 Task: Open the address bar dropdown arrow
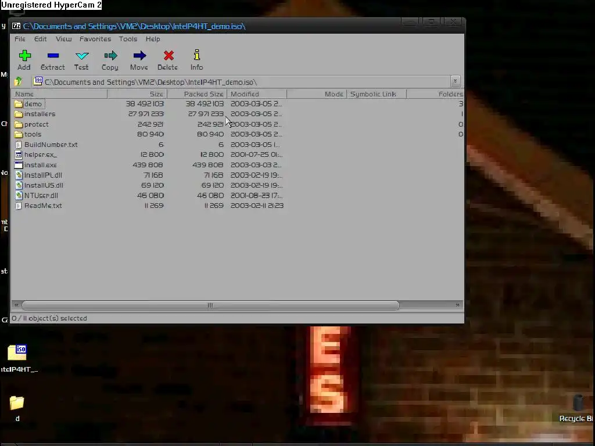point(456,81)
